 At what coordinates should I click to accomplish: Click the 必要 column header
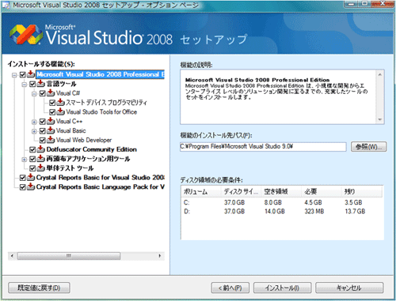322,191
